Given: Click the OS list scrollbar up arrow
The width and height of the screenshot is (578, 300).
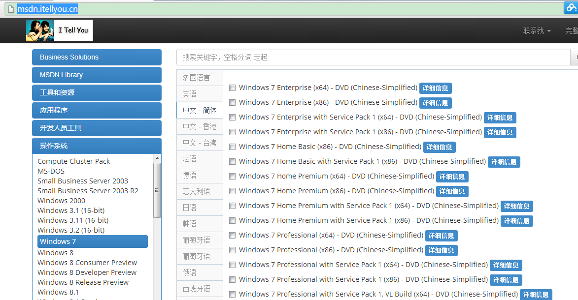Looking at the screenshot, I should coord(157,158).
